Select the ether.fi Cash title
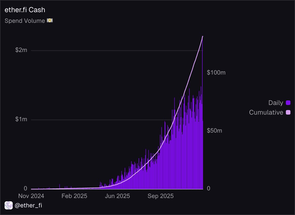Image resolution: width=295 pixels, height=215 pixels. point(25,10)
